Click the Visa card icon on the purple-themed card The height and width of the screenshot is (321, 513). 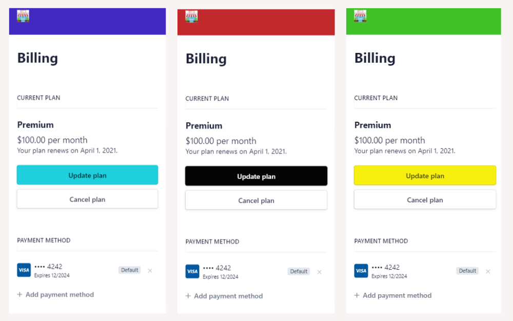pos(24,270)
